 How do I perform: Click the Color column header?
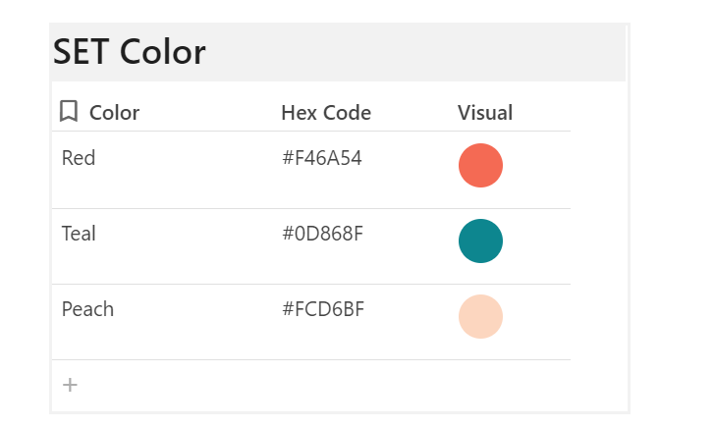pyautogui.click(x=114, y=113)
